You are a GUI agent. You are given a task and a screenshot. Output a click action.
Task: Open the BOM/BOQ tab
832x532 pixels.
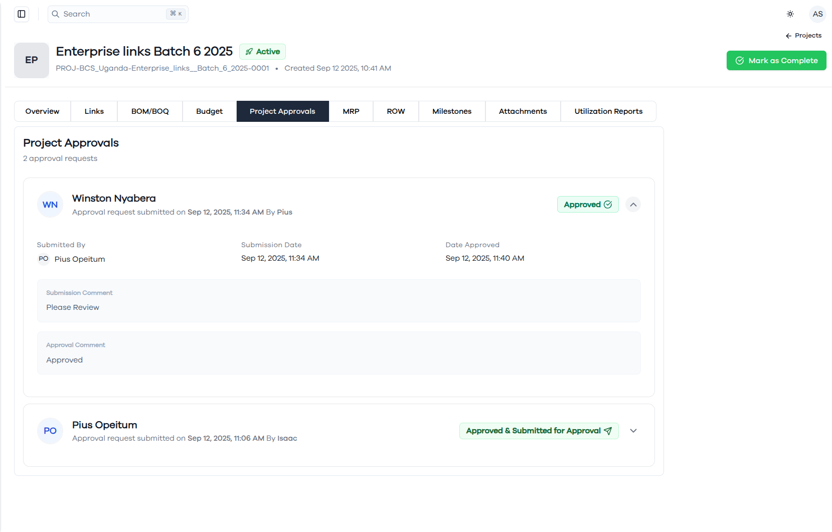tap(150, 111)
